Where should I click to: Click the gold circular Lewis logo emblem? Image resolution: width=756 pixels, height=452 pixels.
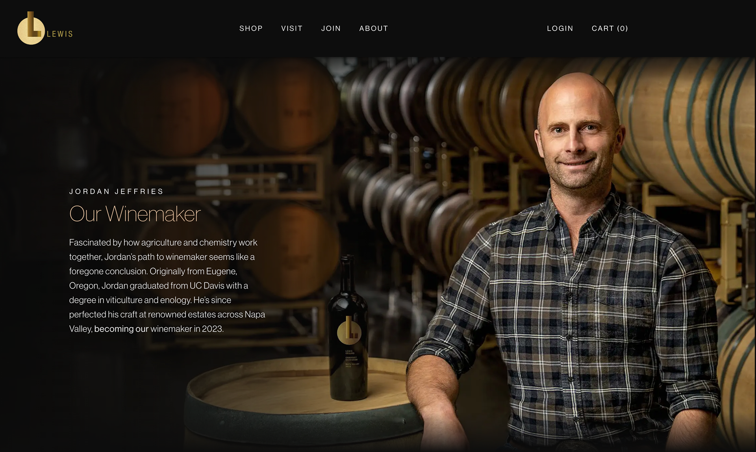tap(31, 28)
